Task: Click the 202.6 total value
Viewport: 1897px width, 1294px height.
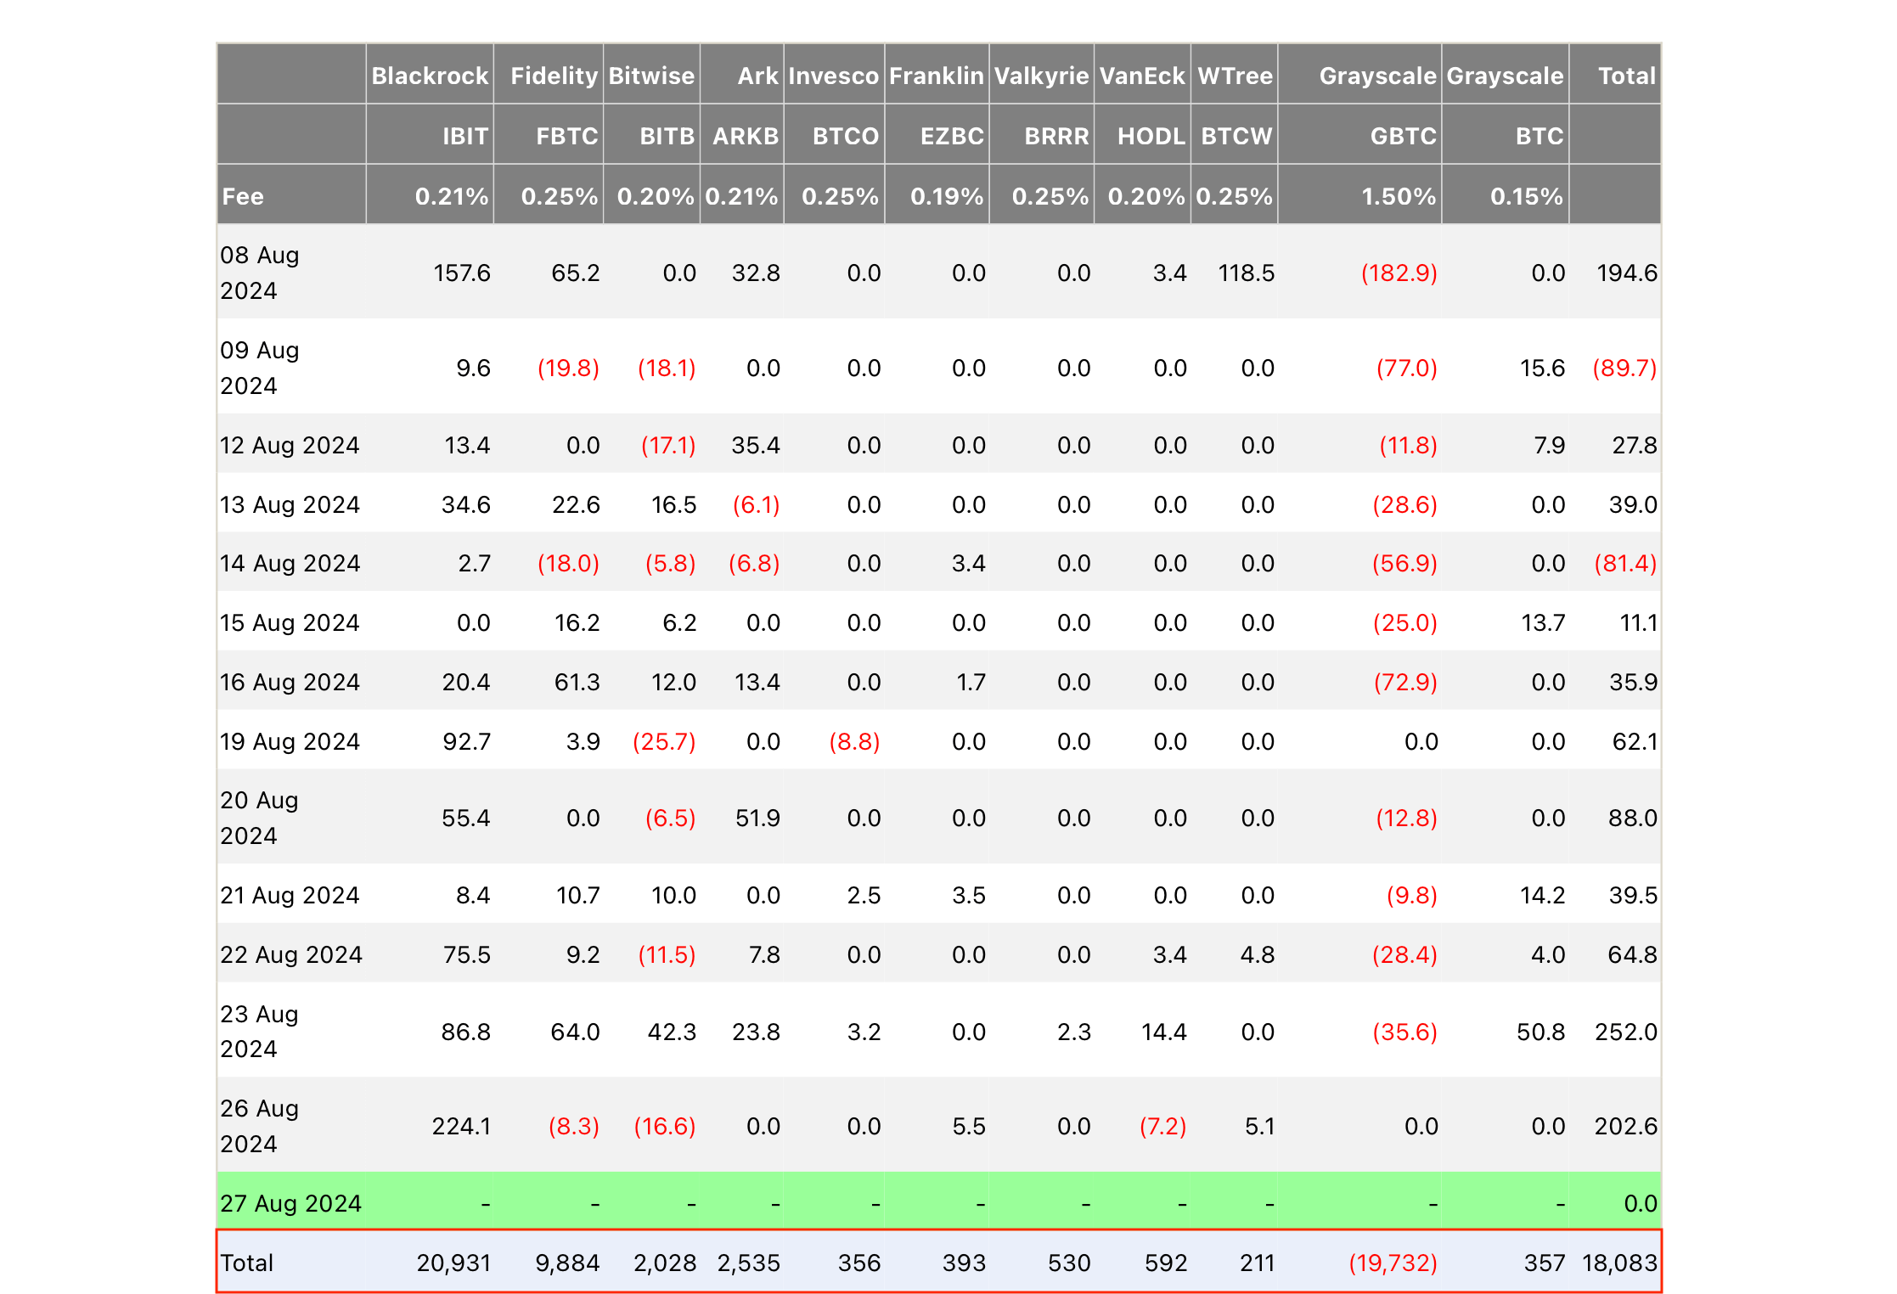Action: pyautogui.click(x=1625, y=1126)
